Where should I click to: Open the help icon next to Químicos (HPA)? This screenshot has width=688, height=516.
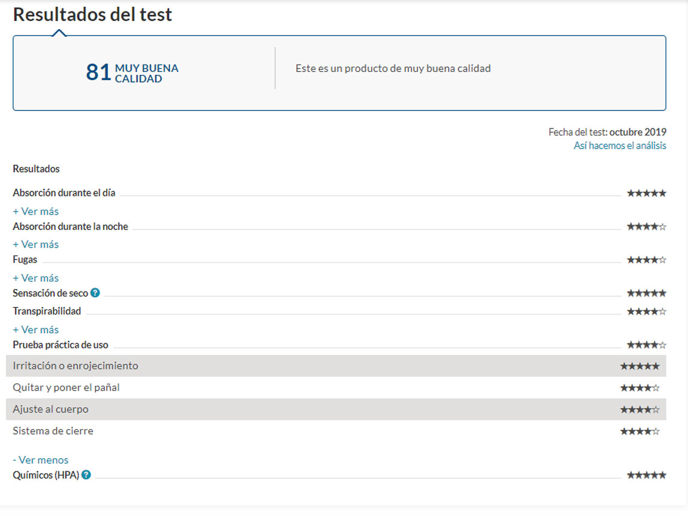(86, 475)
